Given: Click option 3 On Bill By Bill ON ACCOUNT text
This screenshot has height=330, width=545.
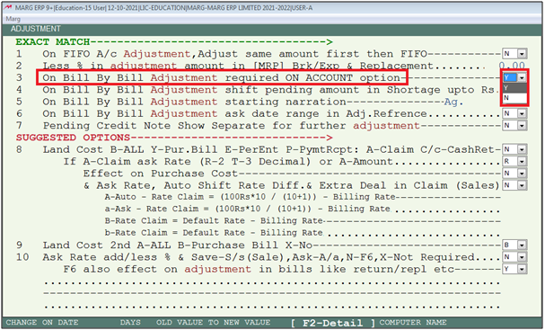Looking at the screenshot, I should point(222,77).
